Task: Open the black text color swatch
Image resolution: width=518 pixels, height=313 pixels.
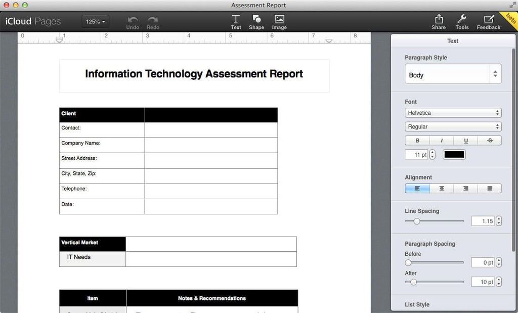Action: point(454,155)
